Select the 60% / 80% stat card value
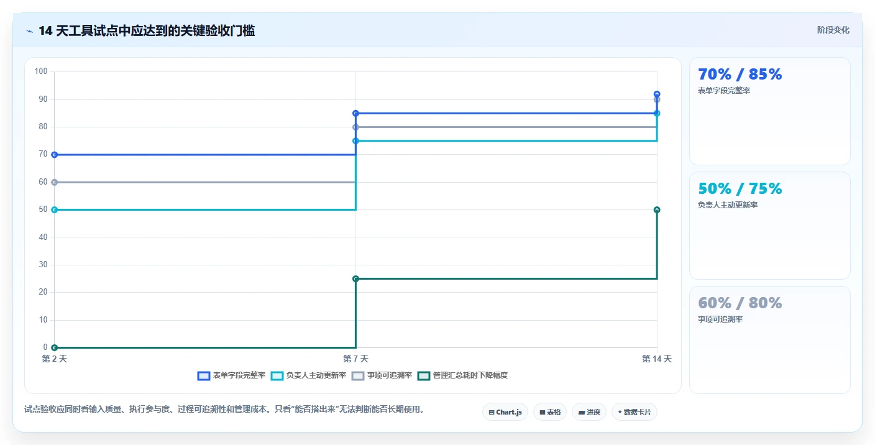875x445 pixels. [740, 303]
